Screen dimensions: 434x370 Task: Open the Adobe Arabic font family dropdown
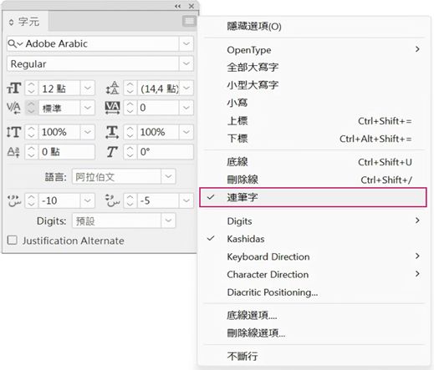(x=186, y=43)
